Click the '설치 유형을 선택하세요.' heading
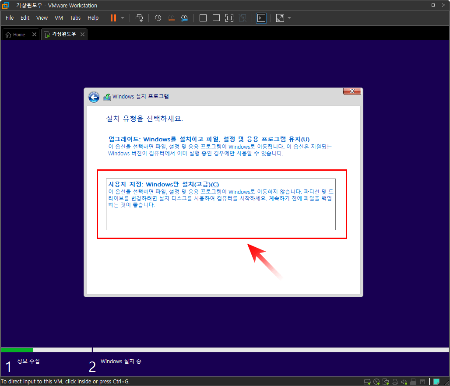450x386 pixels. coord(144,119)
